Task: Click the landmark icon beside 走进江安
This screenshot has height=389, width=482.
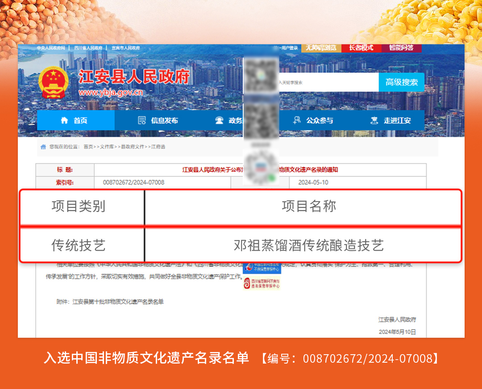Action: pos(374,120)
